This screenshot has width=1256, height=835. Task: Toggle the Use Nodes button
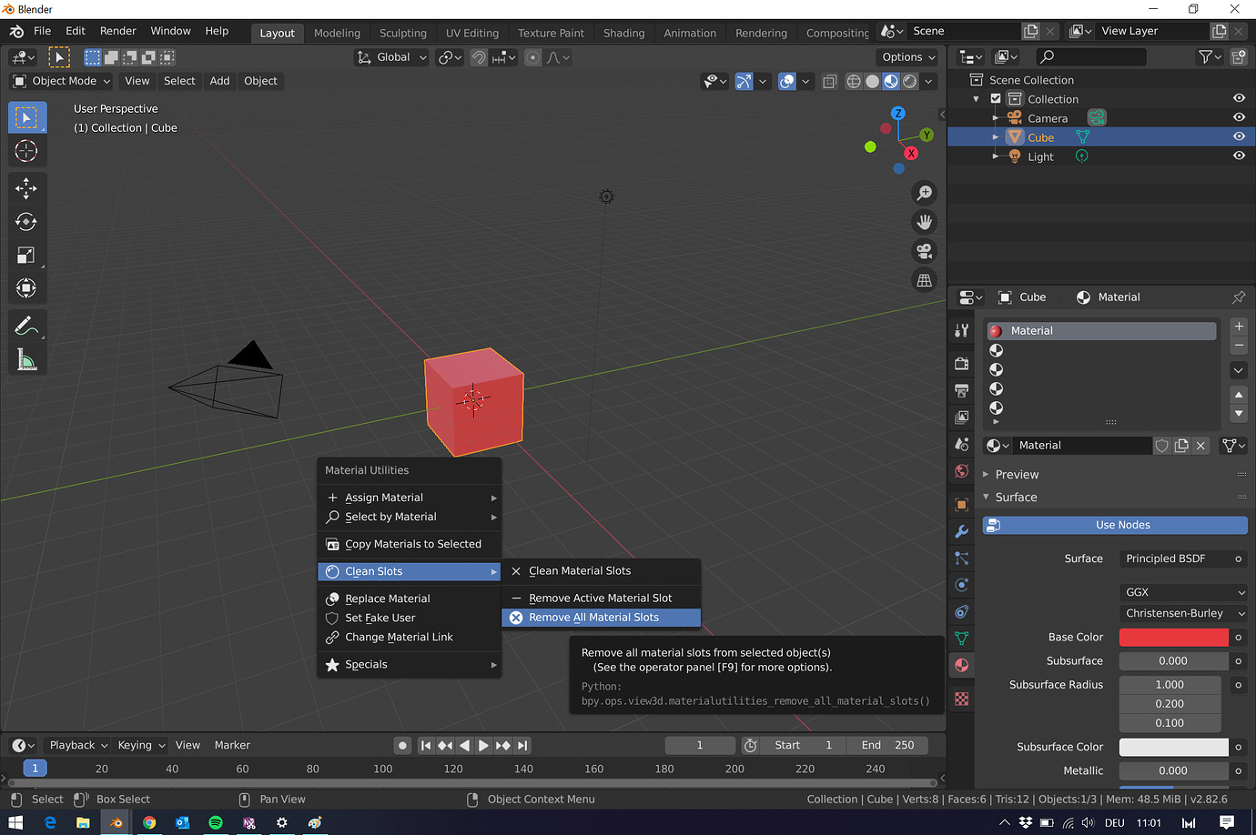[x=1115, y=525]
